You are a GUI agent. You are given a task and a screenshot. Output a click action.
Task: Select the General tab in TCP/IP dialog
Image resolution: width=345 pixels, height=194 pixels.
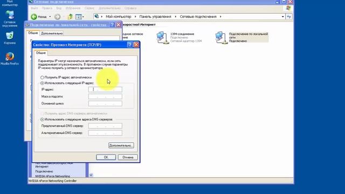click(41, 53)
